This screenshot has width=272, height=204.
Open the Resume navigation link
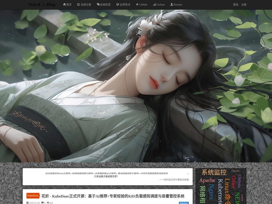pyautogui.click(x=176, y=5)
